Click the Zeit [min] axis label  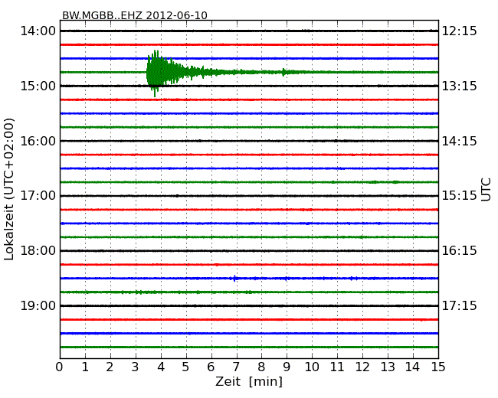click(249, 381)
